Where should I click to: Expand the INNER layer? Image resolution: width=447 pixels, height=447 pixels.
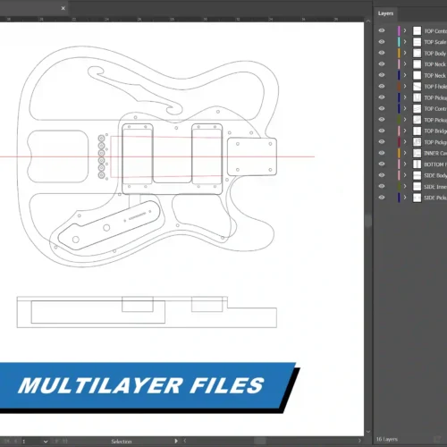click(405, 153)
